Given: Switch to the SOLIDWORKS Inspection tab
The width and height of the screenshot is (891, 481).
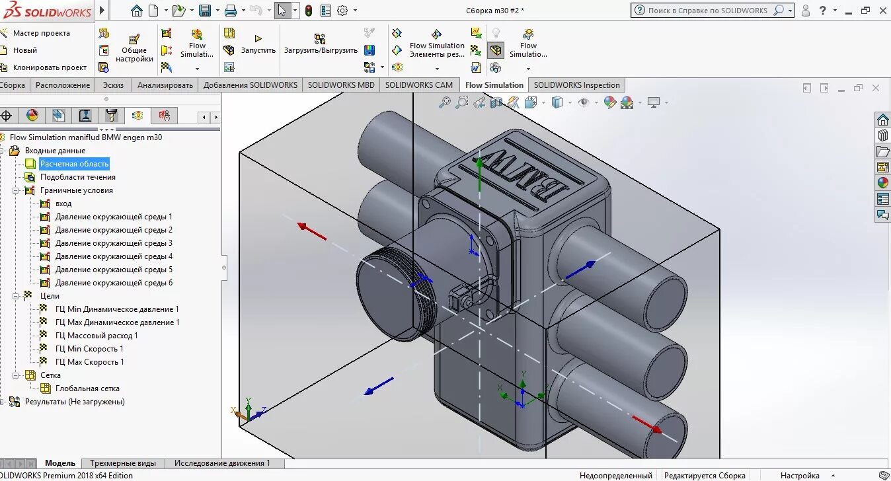Looking at the screenshot, I should tap(576, 85).
